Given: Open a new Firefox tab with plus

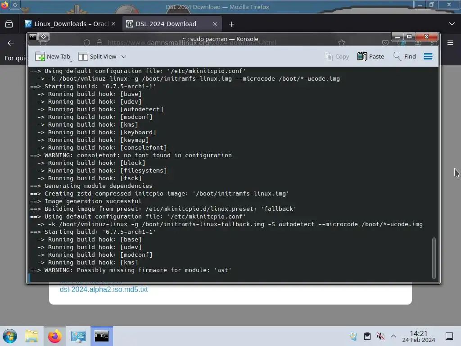Looking at the screenshot, I should point(232,24).
